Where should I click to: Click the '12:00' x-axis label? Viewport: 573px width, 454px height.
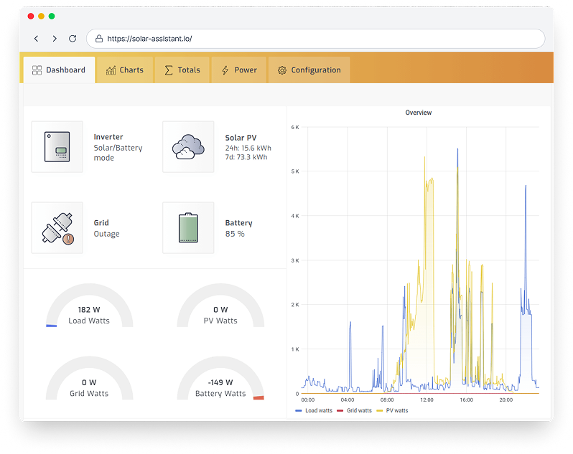[x=427, y=400]
